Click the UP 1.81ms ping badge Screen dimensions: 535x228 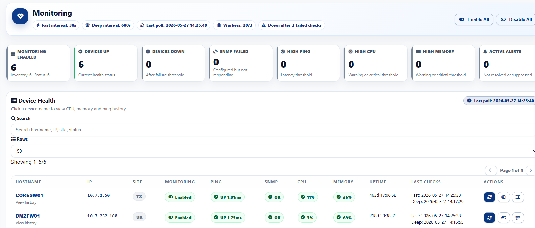[x=227, y=197]
